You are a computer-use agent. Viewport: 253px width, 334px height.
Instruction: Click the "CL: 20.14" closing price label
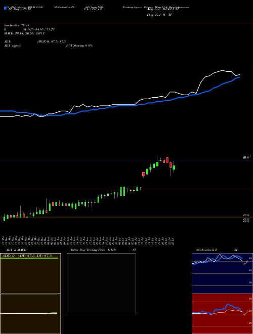[93, 9]
